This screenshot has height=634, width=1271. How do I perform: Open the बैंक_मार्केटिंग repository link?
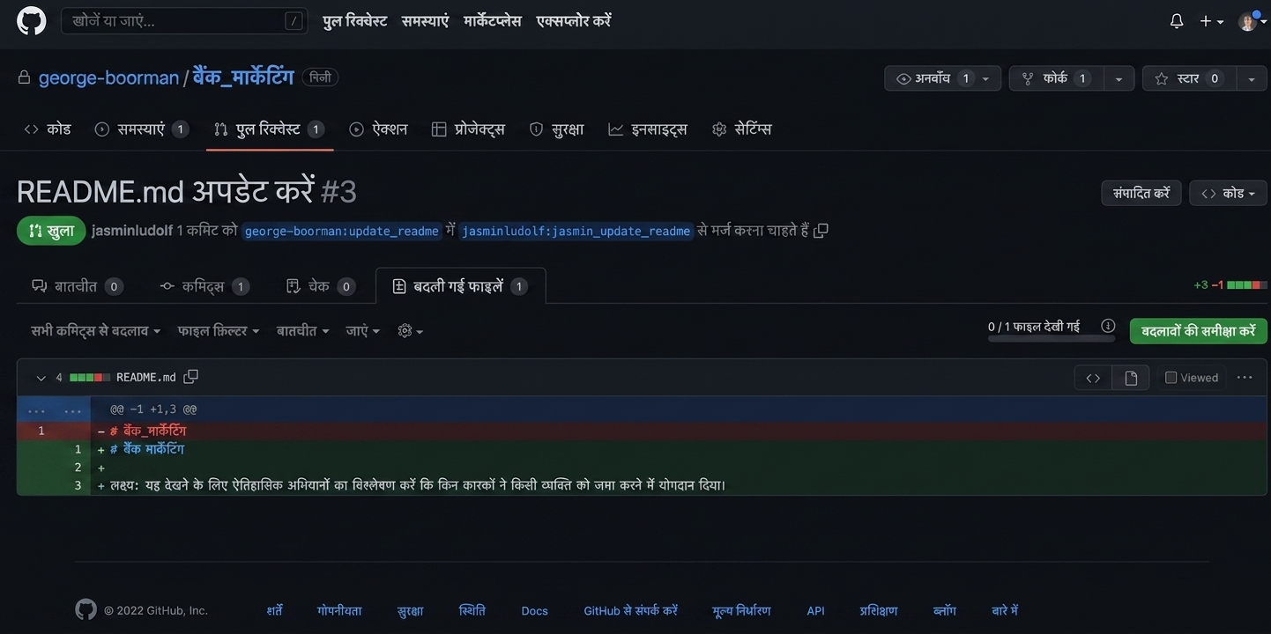pos(243,77)
